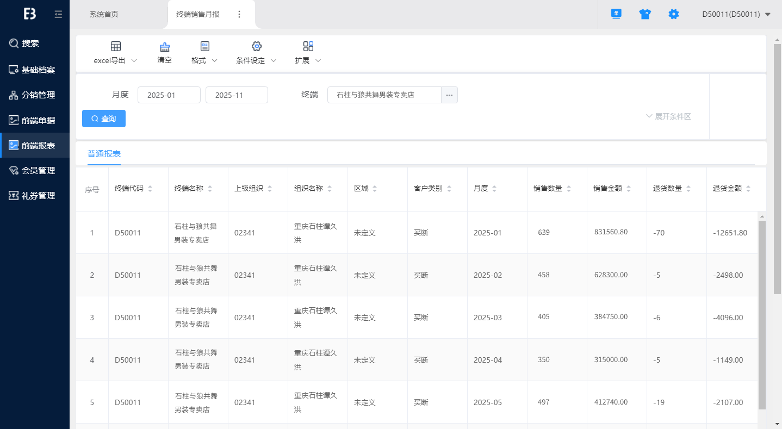
Task: Click the 清空 clear icon
Action: 164,47
